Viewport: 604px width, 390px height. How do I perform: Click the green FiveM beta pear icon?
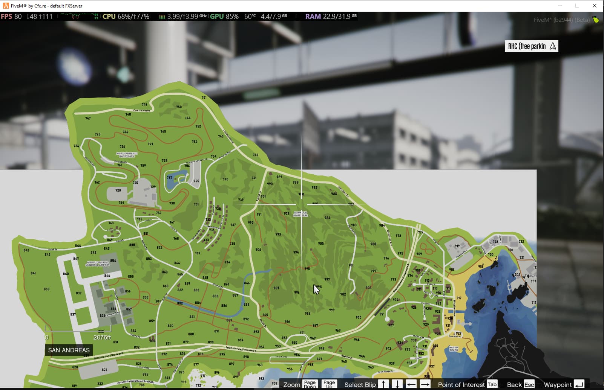click(x=596, y=20)
